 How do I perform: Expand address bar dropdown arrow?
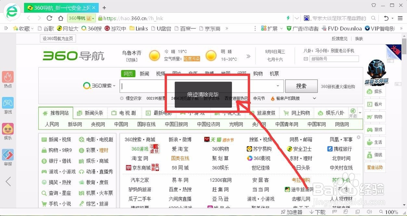tap(297, 18)
